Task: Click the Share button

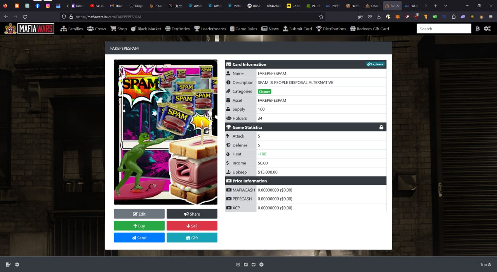Action: click(x=192, y=214)
